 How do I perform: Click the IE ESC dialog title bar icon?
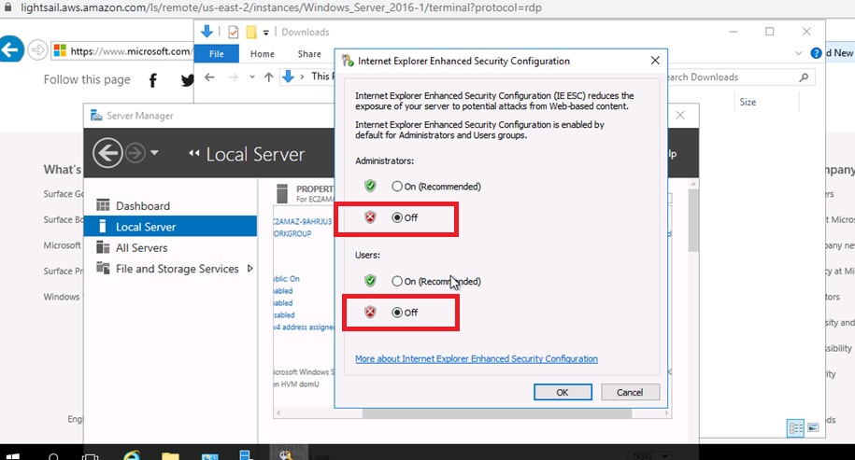347,61
